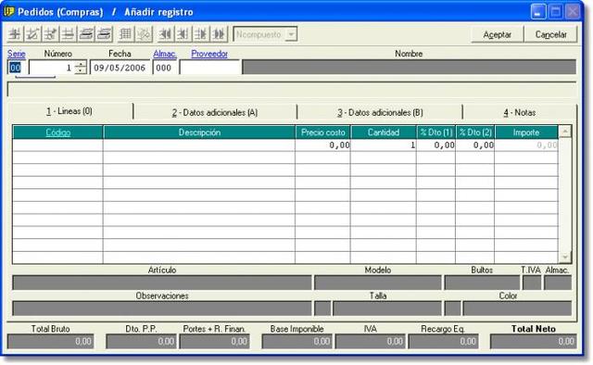Viewport: 593px width, 365px height.
Task: Click the grey Artículo field
Action: tap(162, 283)
